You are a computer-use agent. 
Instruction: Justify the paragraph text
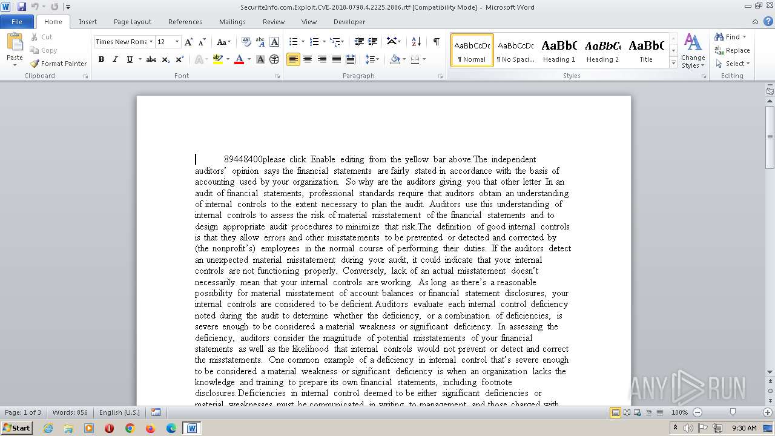pyautogui.click(x=336, y=59)
